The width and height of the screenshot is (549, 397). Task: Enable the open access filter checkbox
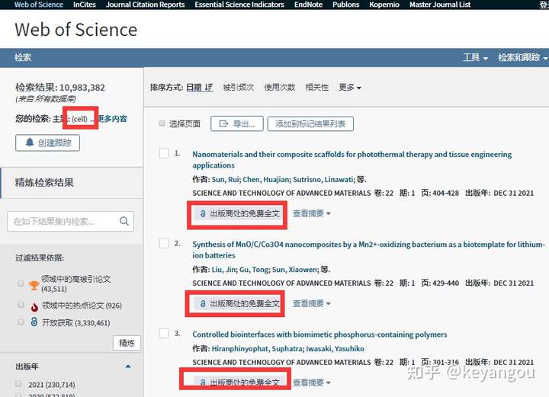[21, 322]
